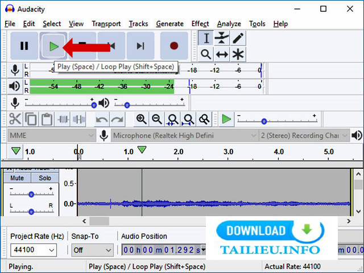This screenshot has height=273, width=364.
Task: Undo the last action
Action: pyautogui.click(x=102, y=119)
